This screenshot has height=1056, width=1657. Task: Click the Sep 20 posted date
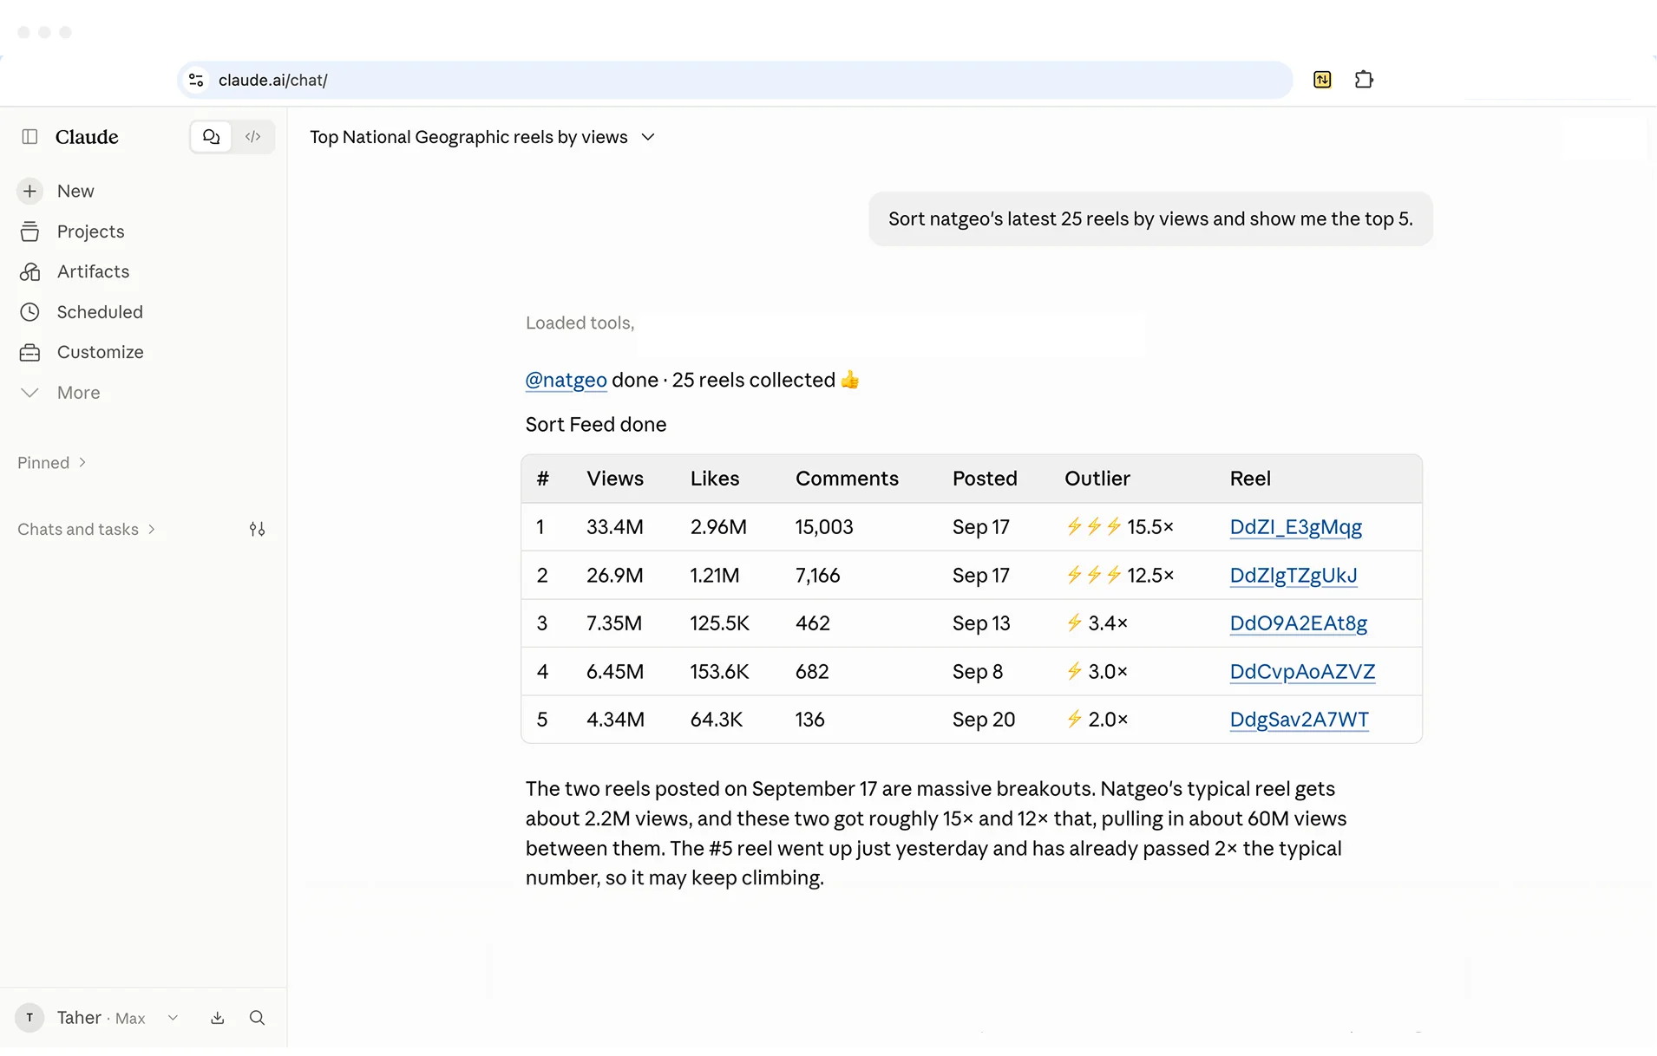pos(984,720)
